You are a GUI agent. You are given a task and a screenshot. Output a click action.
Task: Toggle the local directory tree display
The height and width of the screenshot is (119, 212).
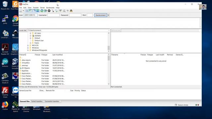30,11
